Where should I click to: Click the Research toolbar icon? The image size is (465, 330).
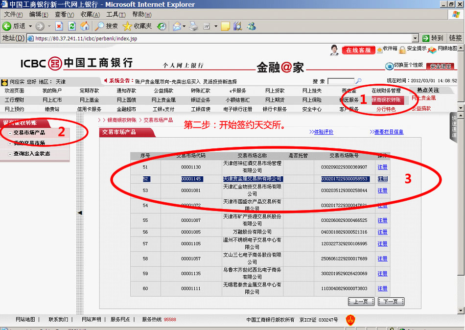(x=237, y=26)
